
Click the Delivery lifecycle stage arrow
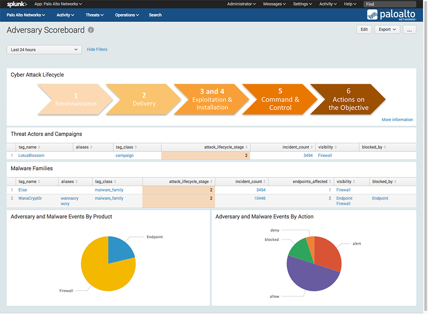[144, 99]
